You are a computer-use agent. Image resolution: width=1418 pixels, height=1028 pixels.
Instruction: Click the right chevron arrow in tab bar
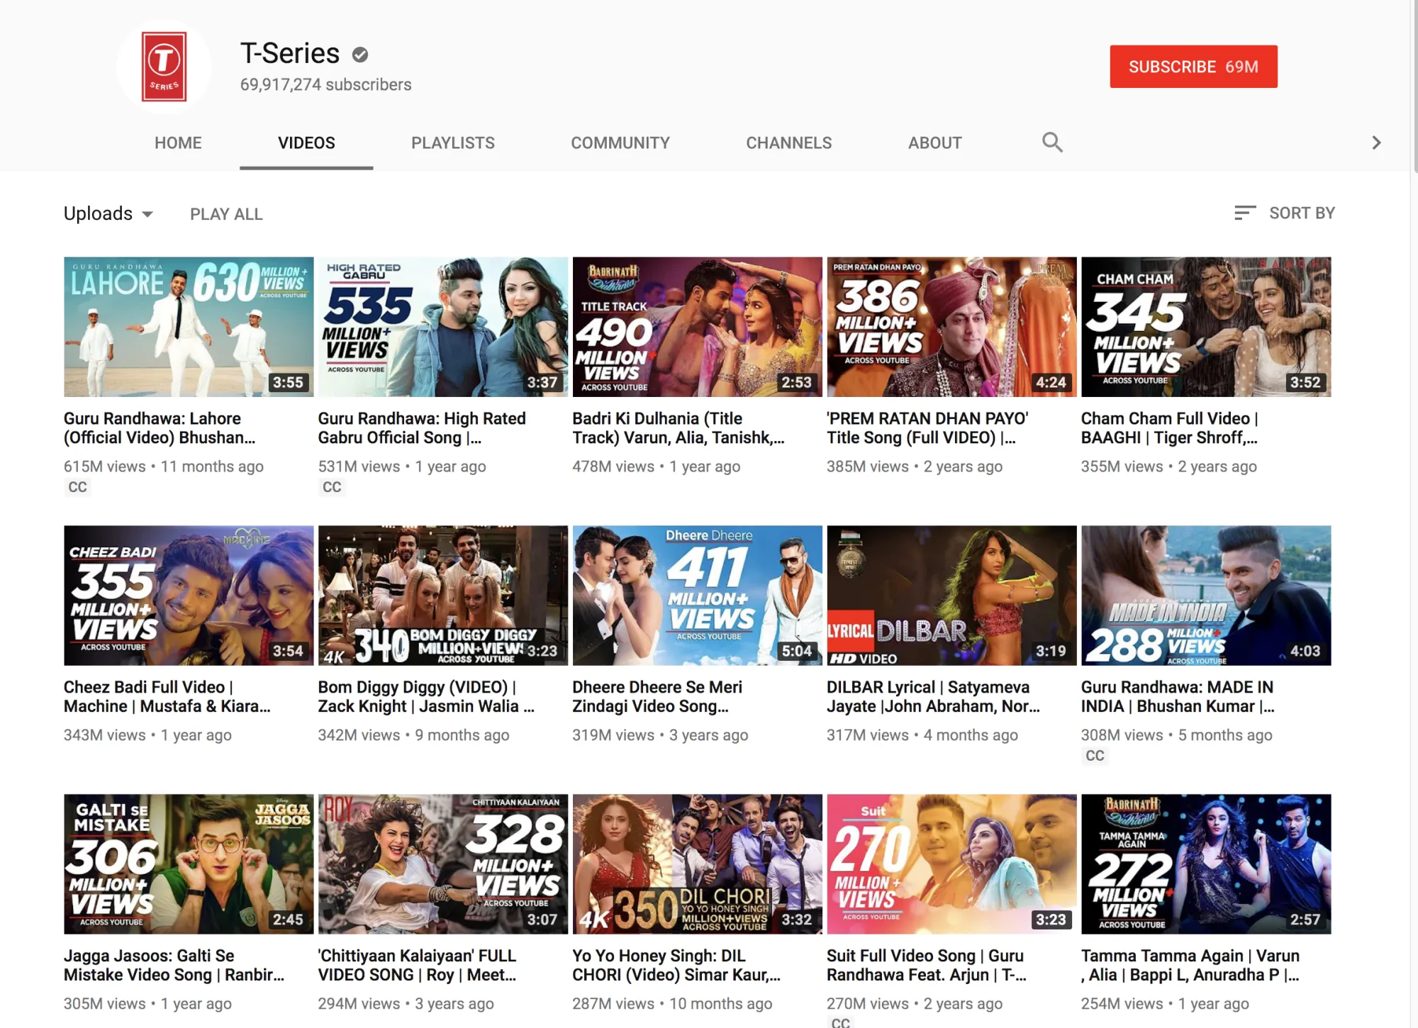pos(1376,143)
